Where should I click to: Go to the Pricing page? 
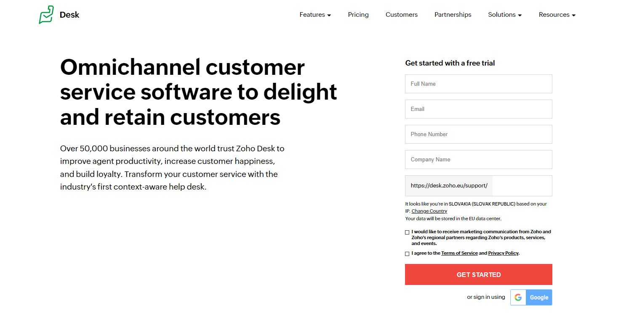tap(358, 15)
